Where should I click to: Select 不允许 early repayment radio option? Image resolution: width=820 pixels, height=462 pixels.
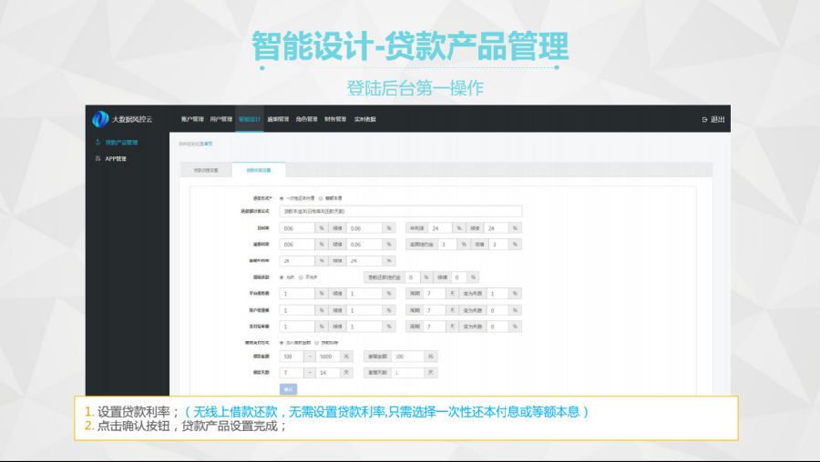(302, 276)
